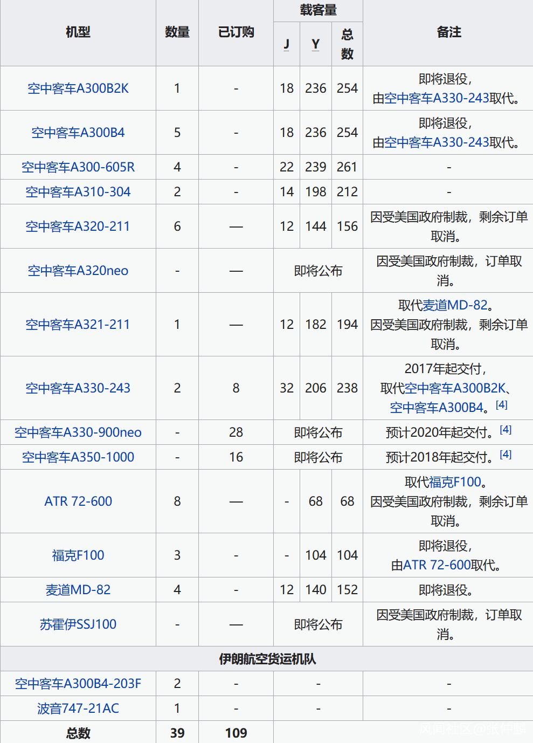Screen dimensions: 533x743
Task: Open the 空中客车A300B4 link in first column
Action: pyautogui.click(x=78, y=133)
